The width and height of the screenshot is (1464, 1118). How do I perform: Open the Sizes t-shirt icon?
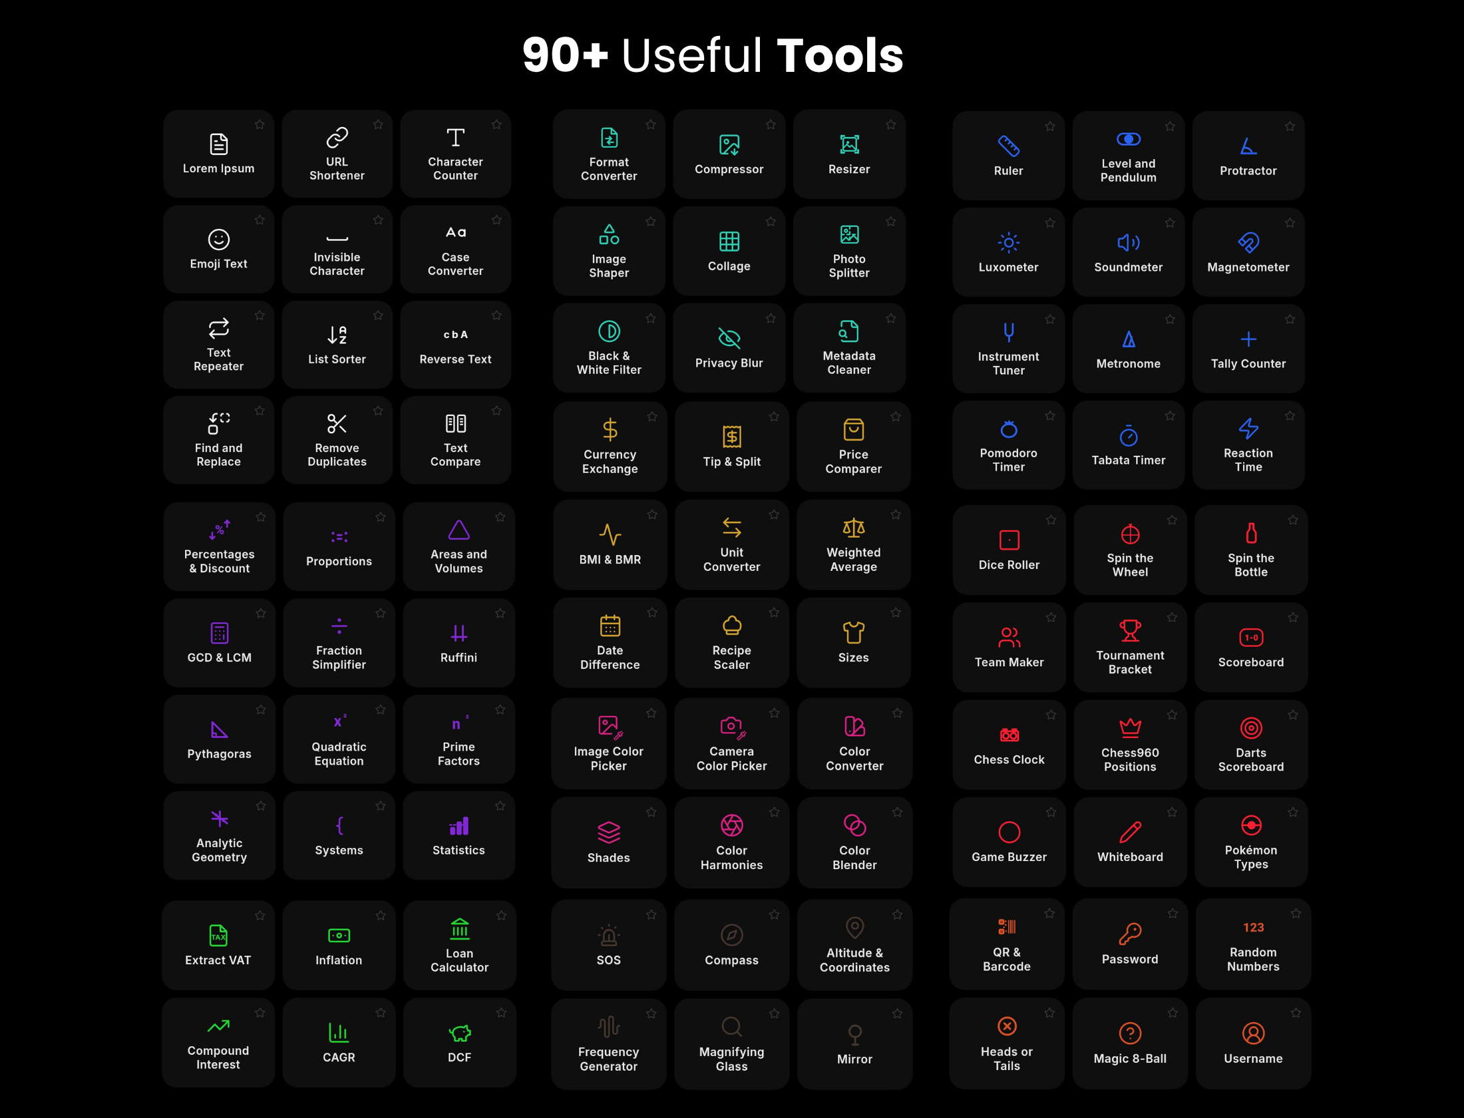click(854, 632)
